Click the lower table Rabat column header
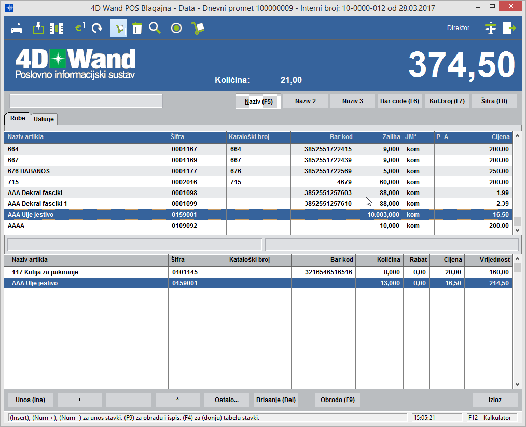 tap(416, 259)
